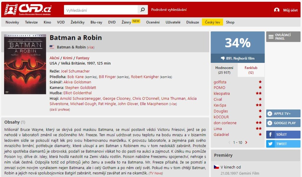
Task: Open the VOD menu item
Action: (x=61, y=22)
